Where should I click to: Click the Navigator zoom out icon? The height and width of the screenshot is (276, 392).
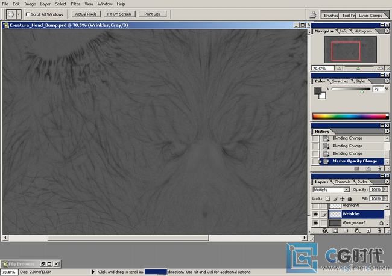339,69
